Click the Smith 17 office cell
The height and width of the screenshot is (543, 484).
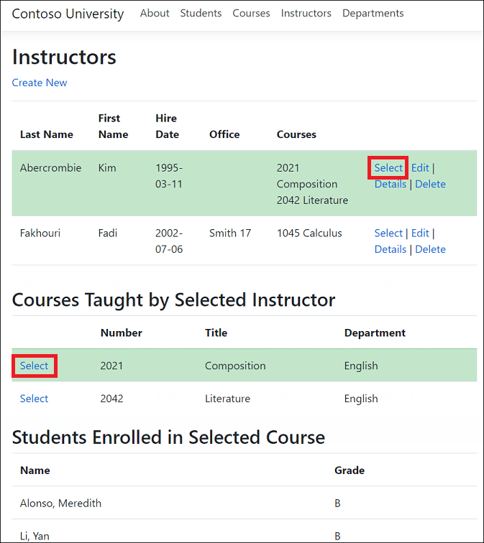(x=230, y=233)
